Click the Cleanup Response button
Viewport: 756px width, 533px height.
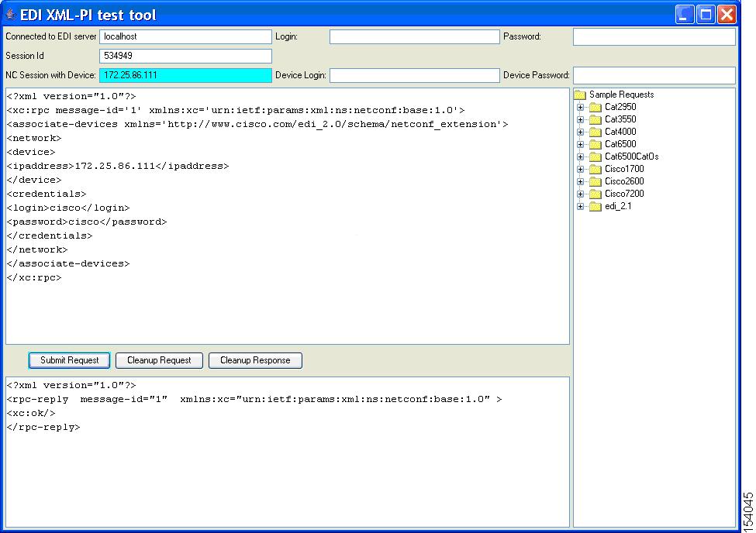pyautogui.click(x=255, y=360)
